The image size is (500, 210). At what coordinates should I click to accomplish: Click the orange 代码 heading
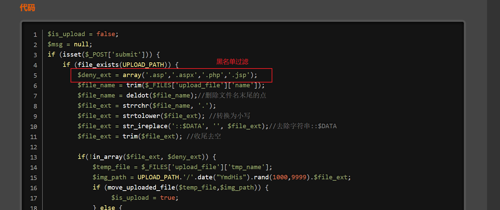27,7
